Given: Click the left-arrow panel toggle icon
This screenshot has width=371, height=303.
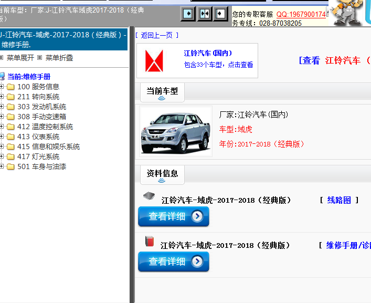Looking at the screenshot, I should point(220,14).
